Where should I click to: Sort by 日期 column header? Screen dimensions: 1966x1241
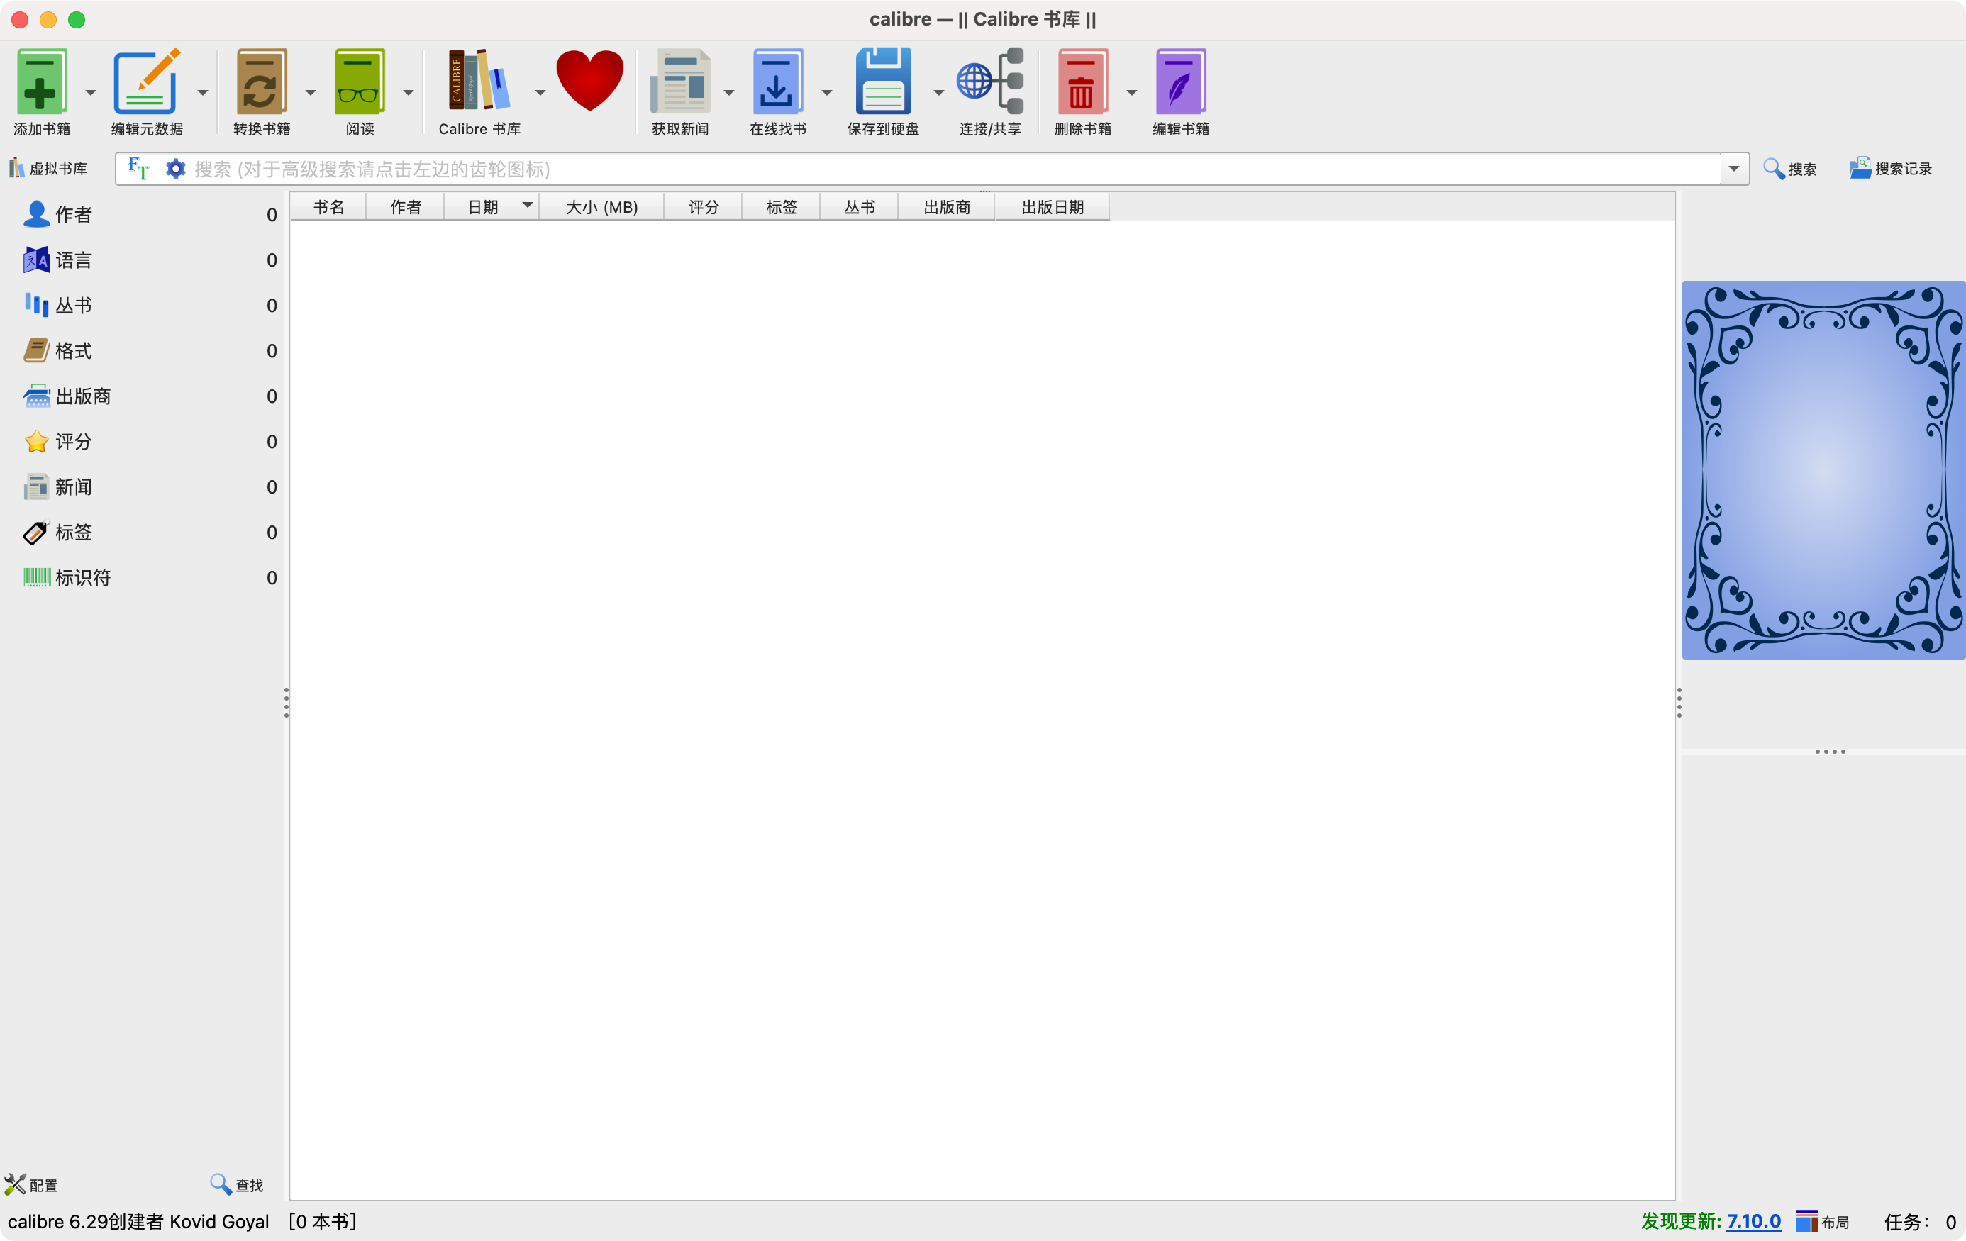tap(491, 207)
